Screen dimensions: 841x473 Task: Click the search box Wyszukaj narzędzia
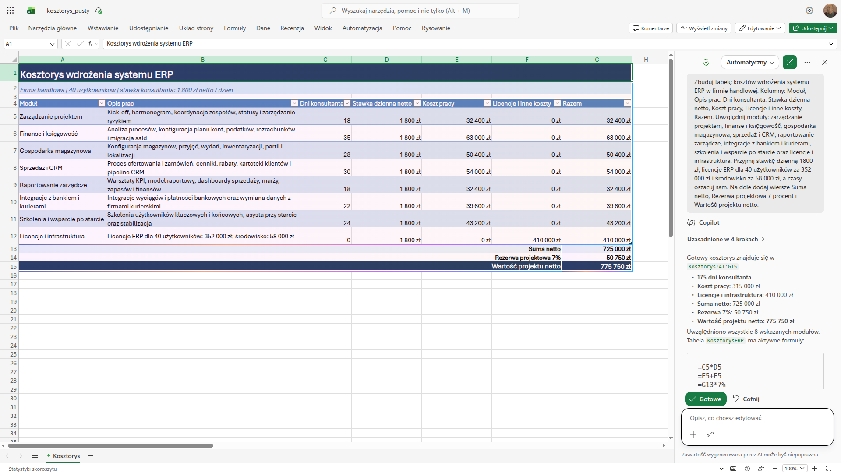[x=420, y=11]
